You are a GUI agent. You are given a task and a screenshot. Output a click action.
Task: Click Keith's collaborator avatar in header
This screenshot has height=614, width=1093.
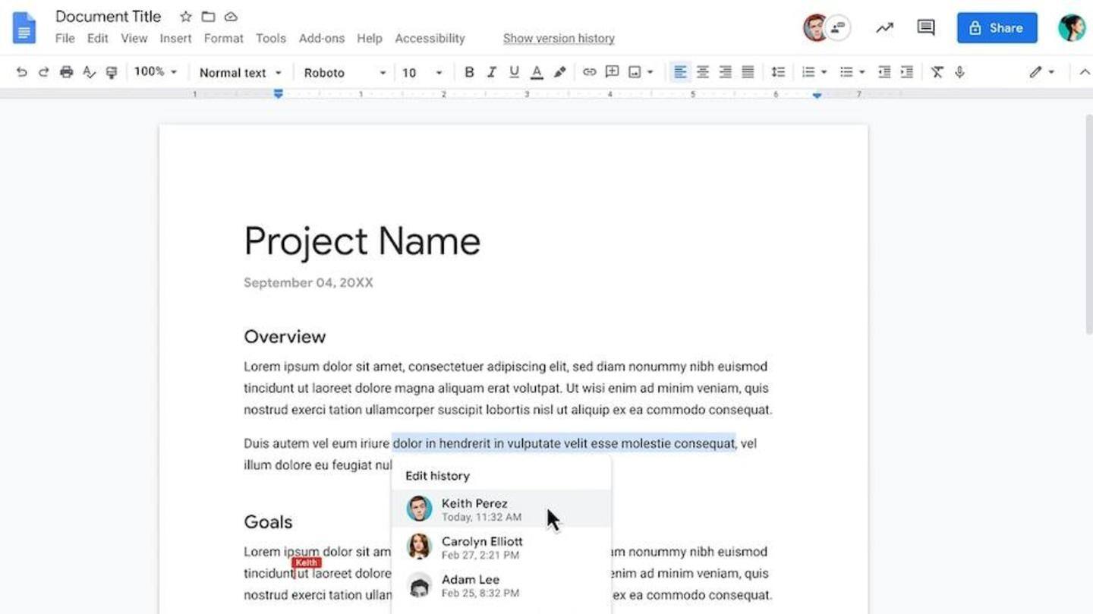point(814,28)
